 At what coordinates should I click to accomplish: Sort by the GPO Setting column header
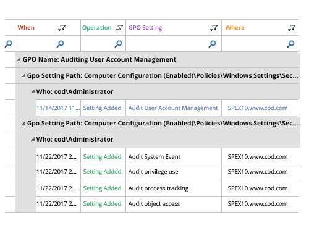pos(145,28)
